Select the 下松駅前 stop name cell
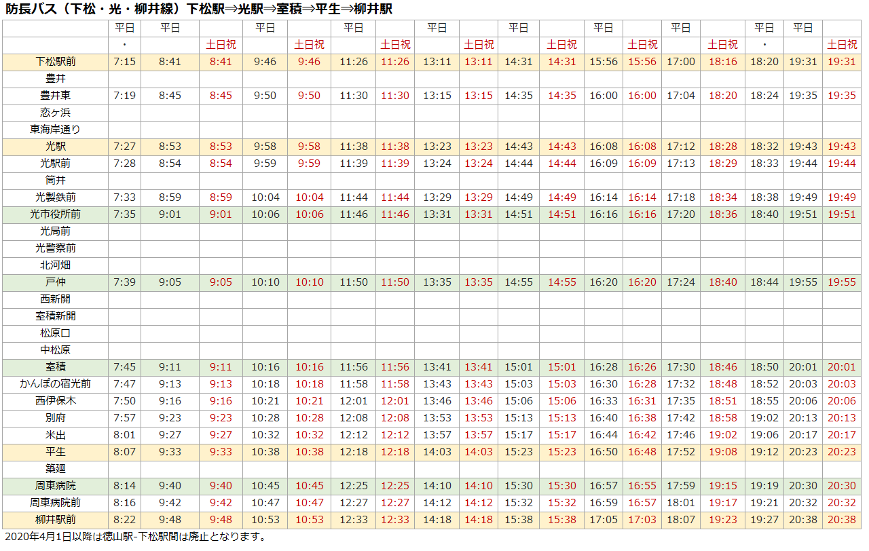The width and height of the screenshot is (869, 551). click(x=55, y=62)
